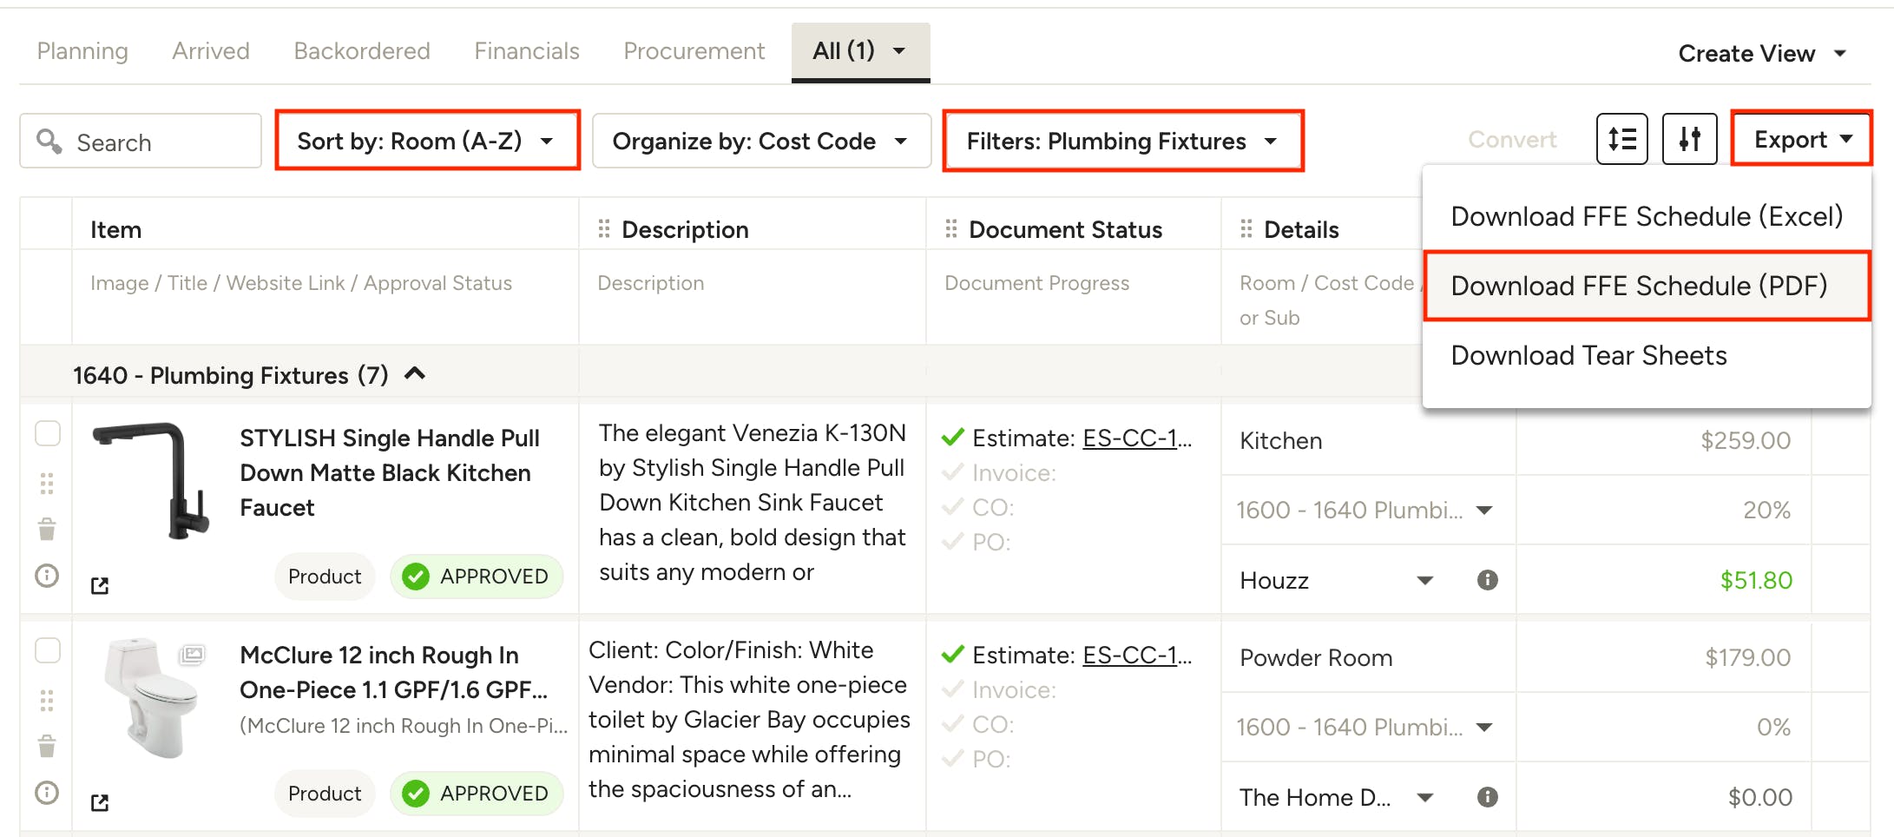The image size is (1894, 837).
Task: Select the McClure toilet row checkbox
Action: 48,650
